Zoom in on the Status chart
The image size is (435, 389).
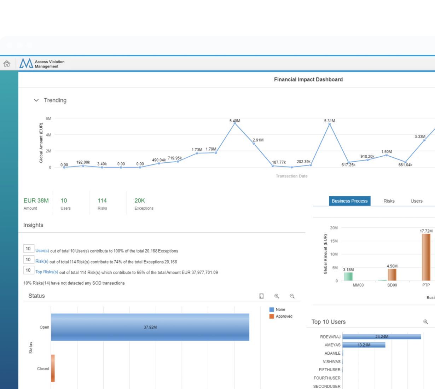click(277, 296)
